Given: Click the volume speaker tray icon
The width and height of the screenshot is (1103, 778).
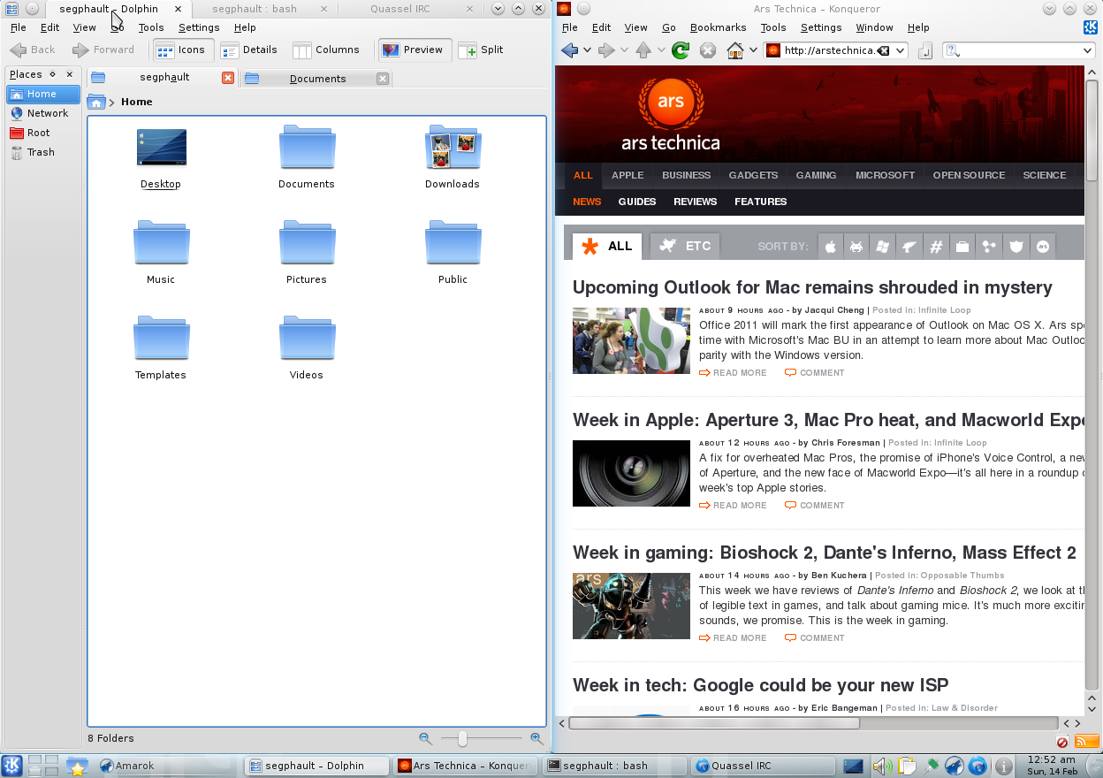Looking at the screenshot, I should pyautogui.click(x=881, y=767).
